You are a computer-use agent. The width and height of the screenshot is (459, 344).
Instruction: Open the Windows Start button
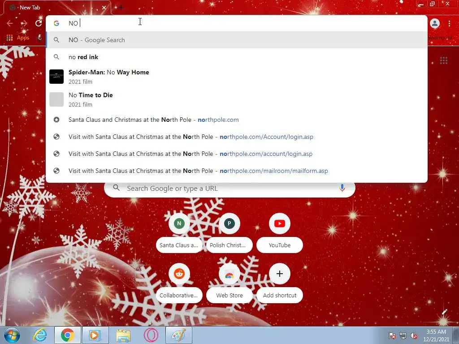point(12,335)
